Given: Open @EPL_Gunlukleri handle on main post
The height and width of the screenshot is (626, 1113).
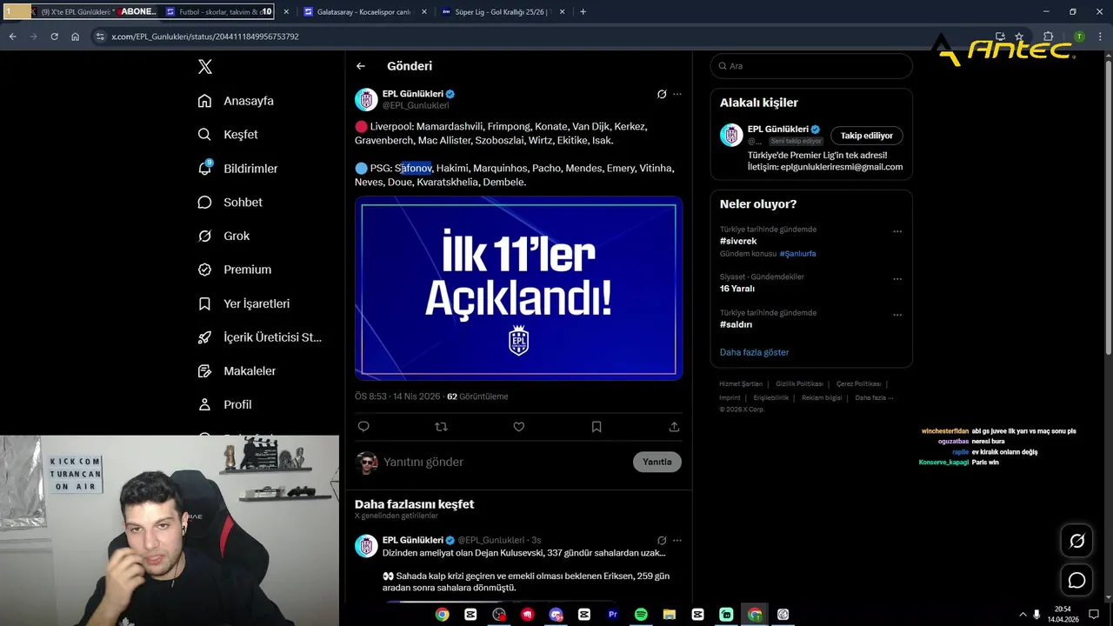Looking at the screenshot, I should pos(416,105).
